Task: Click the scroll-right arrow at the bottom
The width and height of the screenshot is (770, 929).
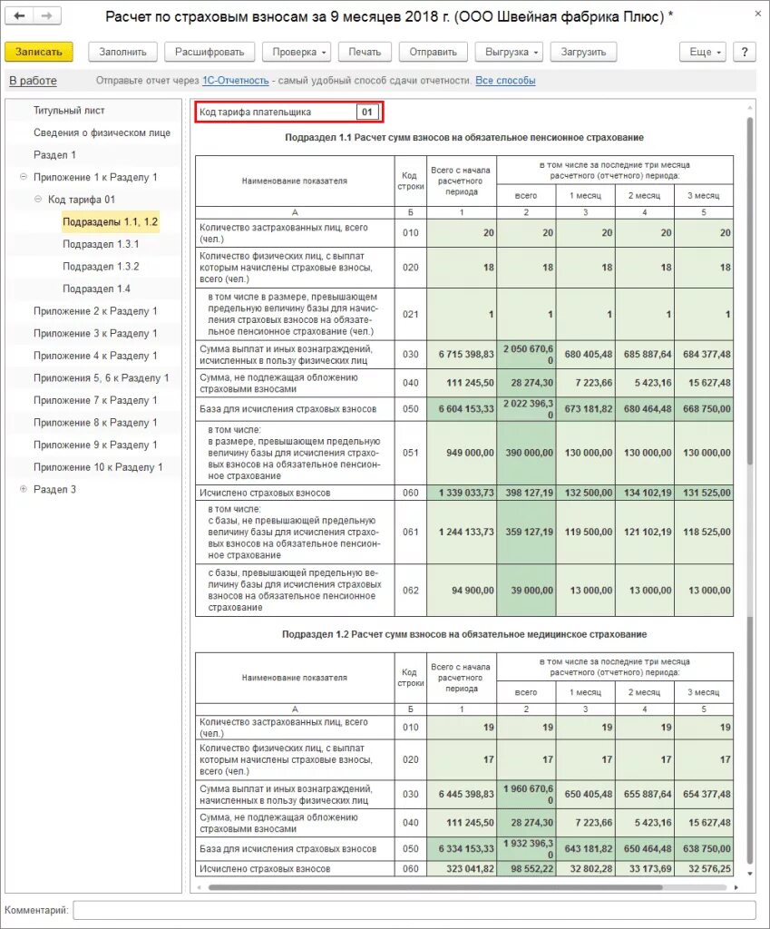Action: point(736,887)
